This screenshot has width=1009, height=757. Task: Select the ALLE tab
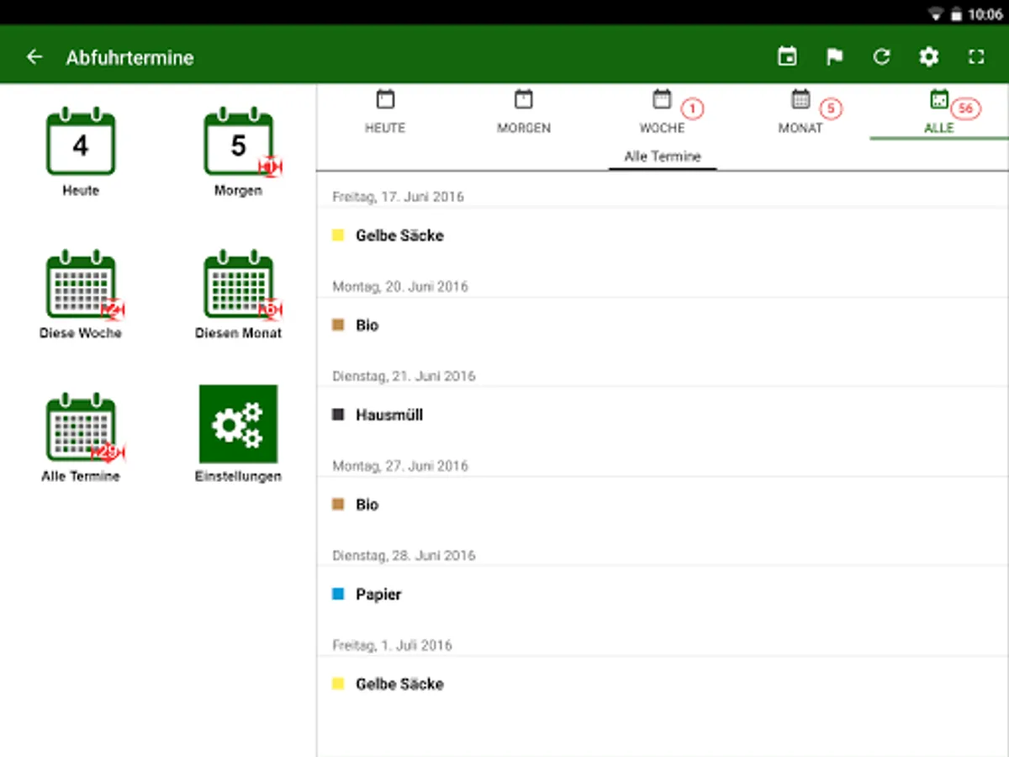939,112
